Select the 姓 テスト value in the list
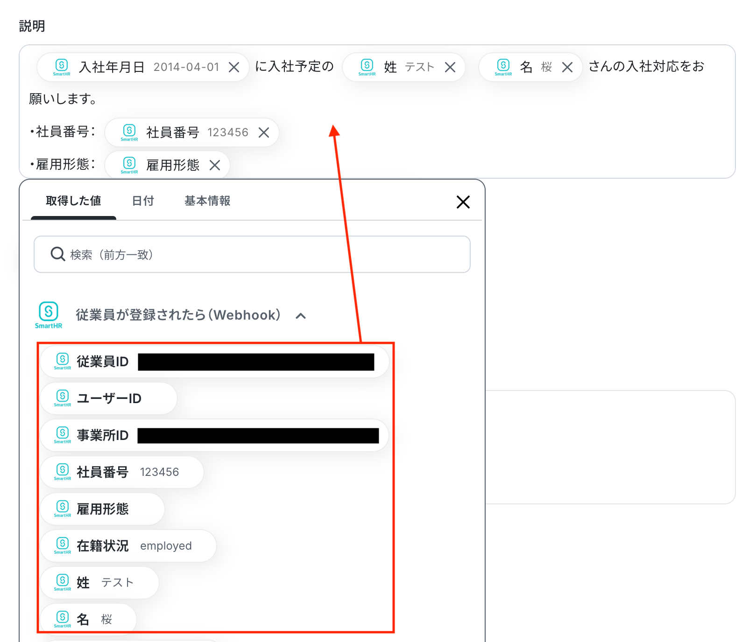749x642 pixels. [99, 583]
